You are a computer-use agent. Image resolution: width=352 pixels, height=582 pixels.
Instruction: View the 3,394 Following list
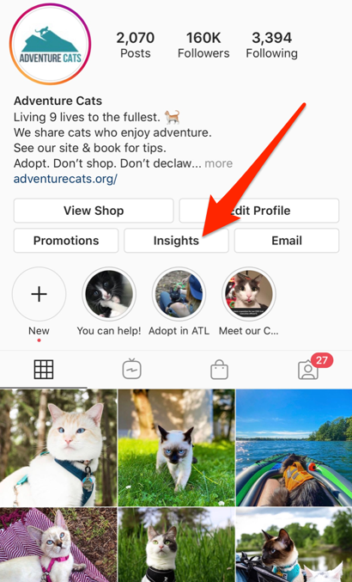pos(271,45)
